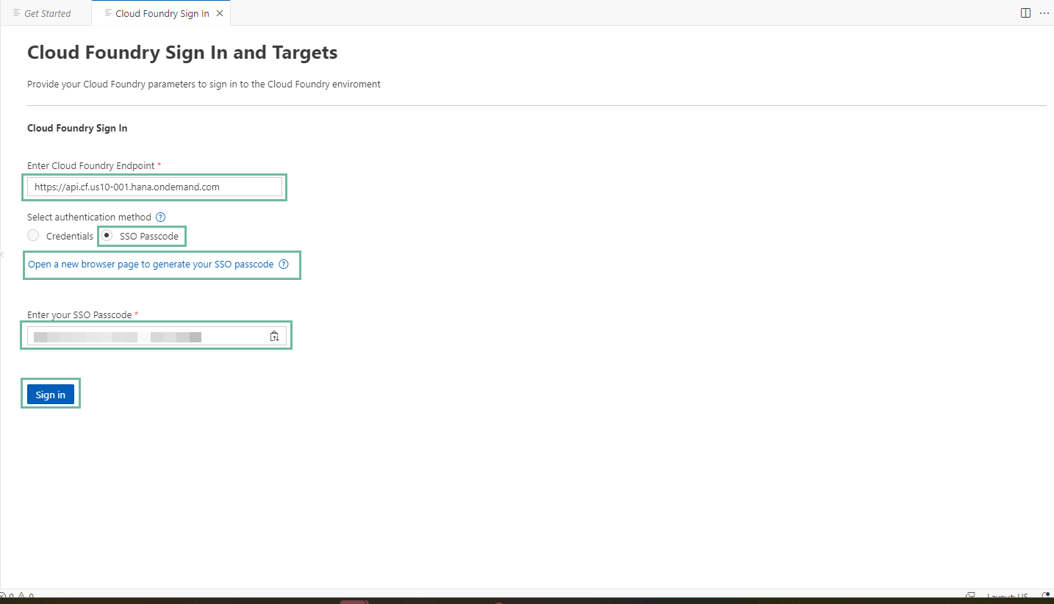Click the 'Enter your SSO Passcode' label
This screenshot has height=604, width=1054.
click(x=79, y=314)
